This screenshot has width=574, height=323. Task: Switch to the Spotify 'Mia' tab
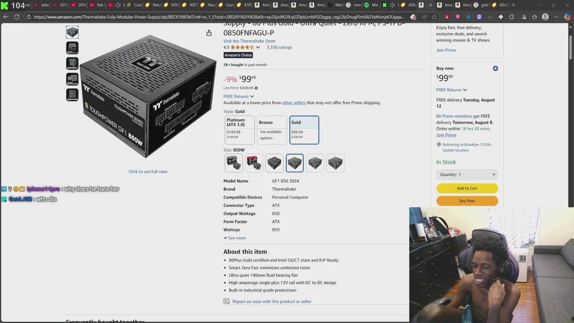[x=372, y=5]
